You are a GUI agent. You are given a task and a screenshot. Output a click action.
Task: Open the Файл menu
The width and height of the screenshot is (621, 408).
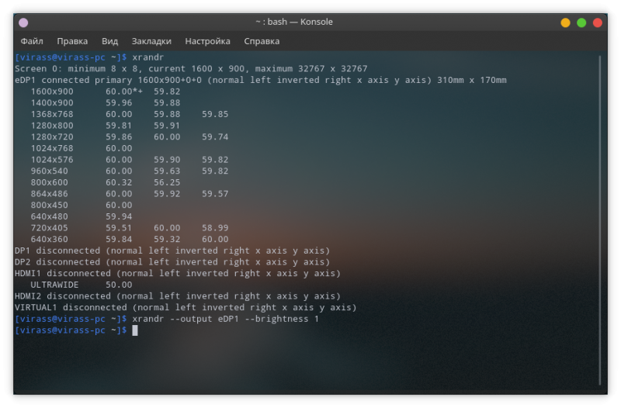point(32,41)
